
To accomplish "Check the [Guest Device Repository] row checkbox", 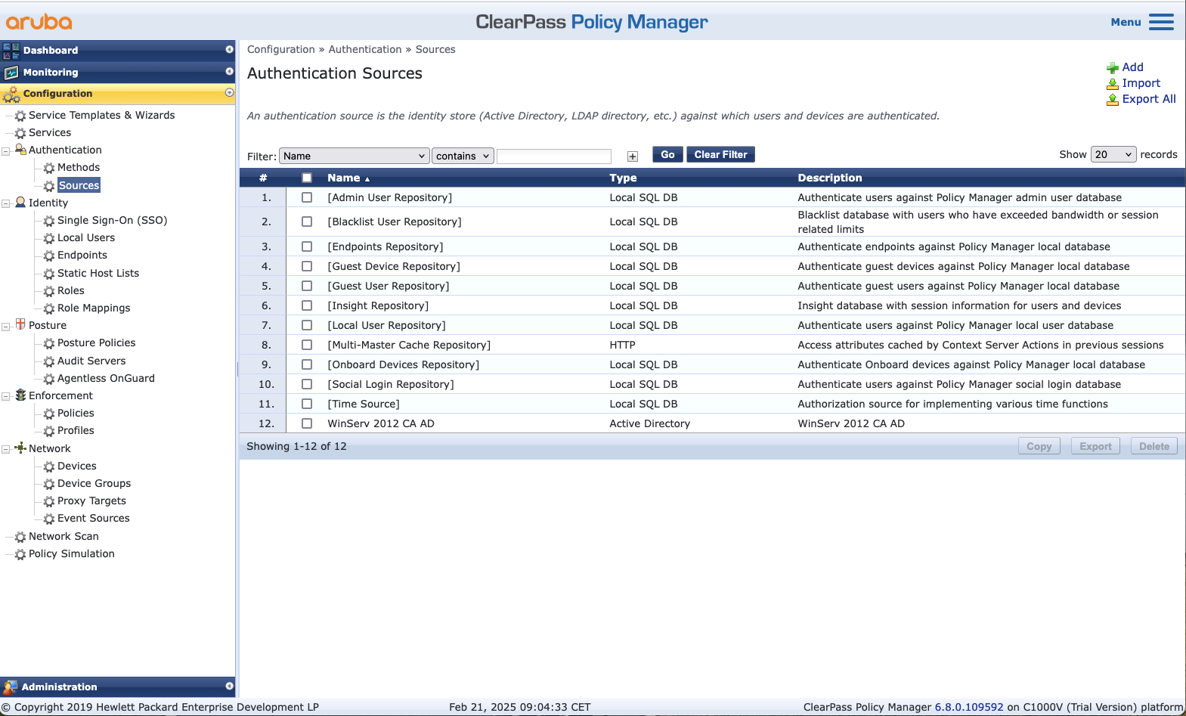I will 307,266.
